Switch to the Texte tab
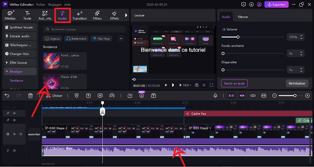This screenshot has width=314, height=167. pyautogui.click(x=27, y=16)
